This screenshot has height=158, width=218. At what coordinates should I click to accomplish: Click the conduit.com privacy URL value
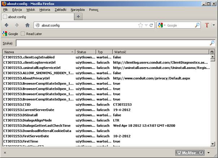click(152, 78)
